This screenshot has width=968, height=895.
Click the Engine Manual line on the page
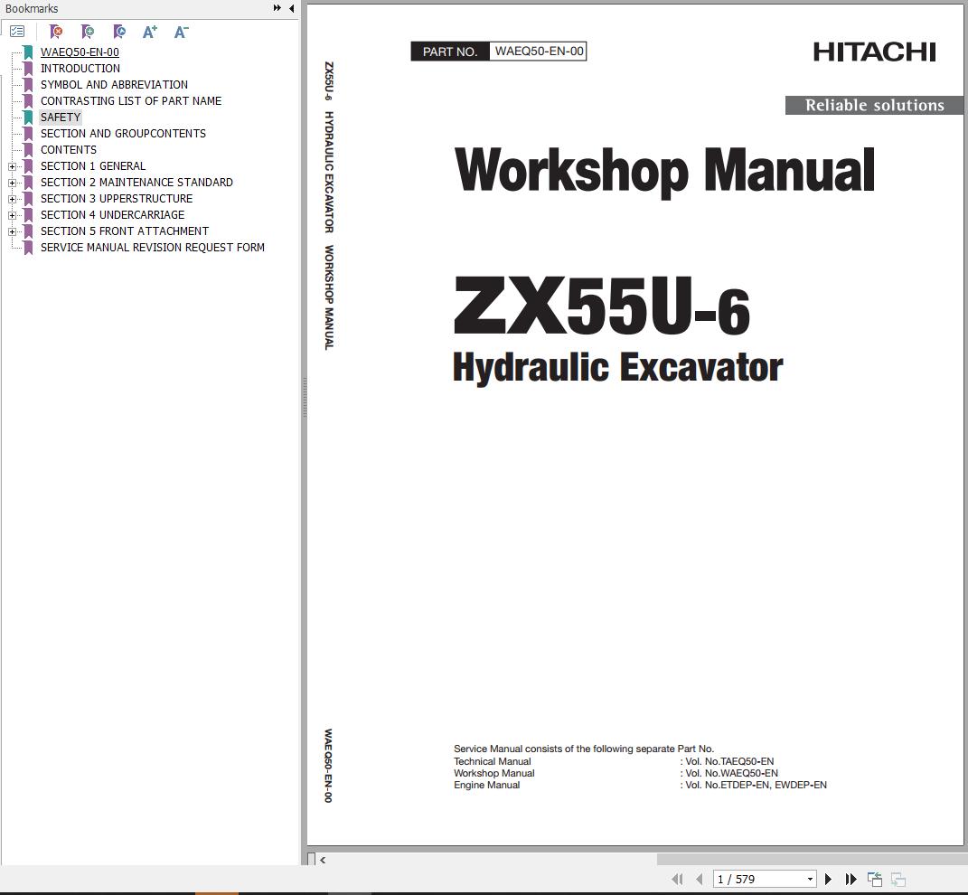(x=640, y=785)
